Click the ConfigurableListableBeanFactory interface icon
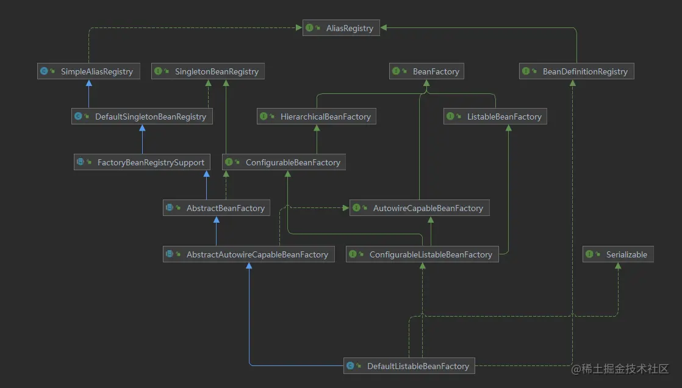This screenshot has width=682, height=388. tap(353, 254)
